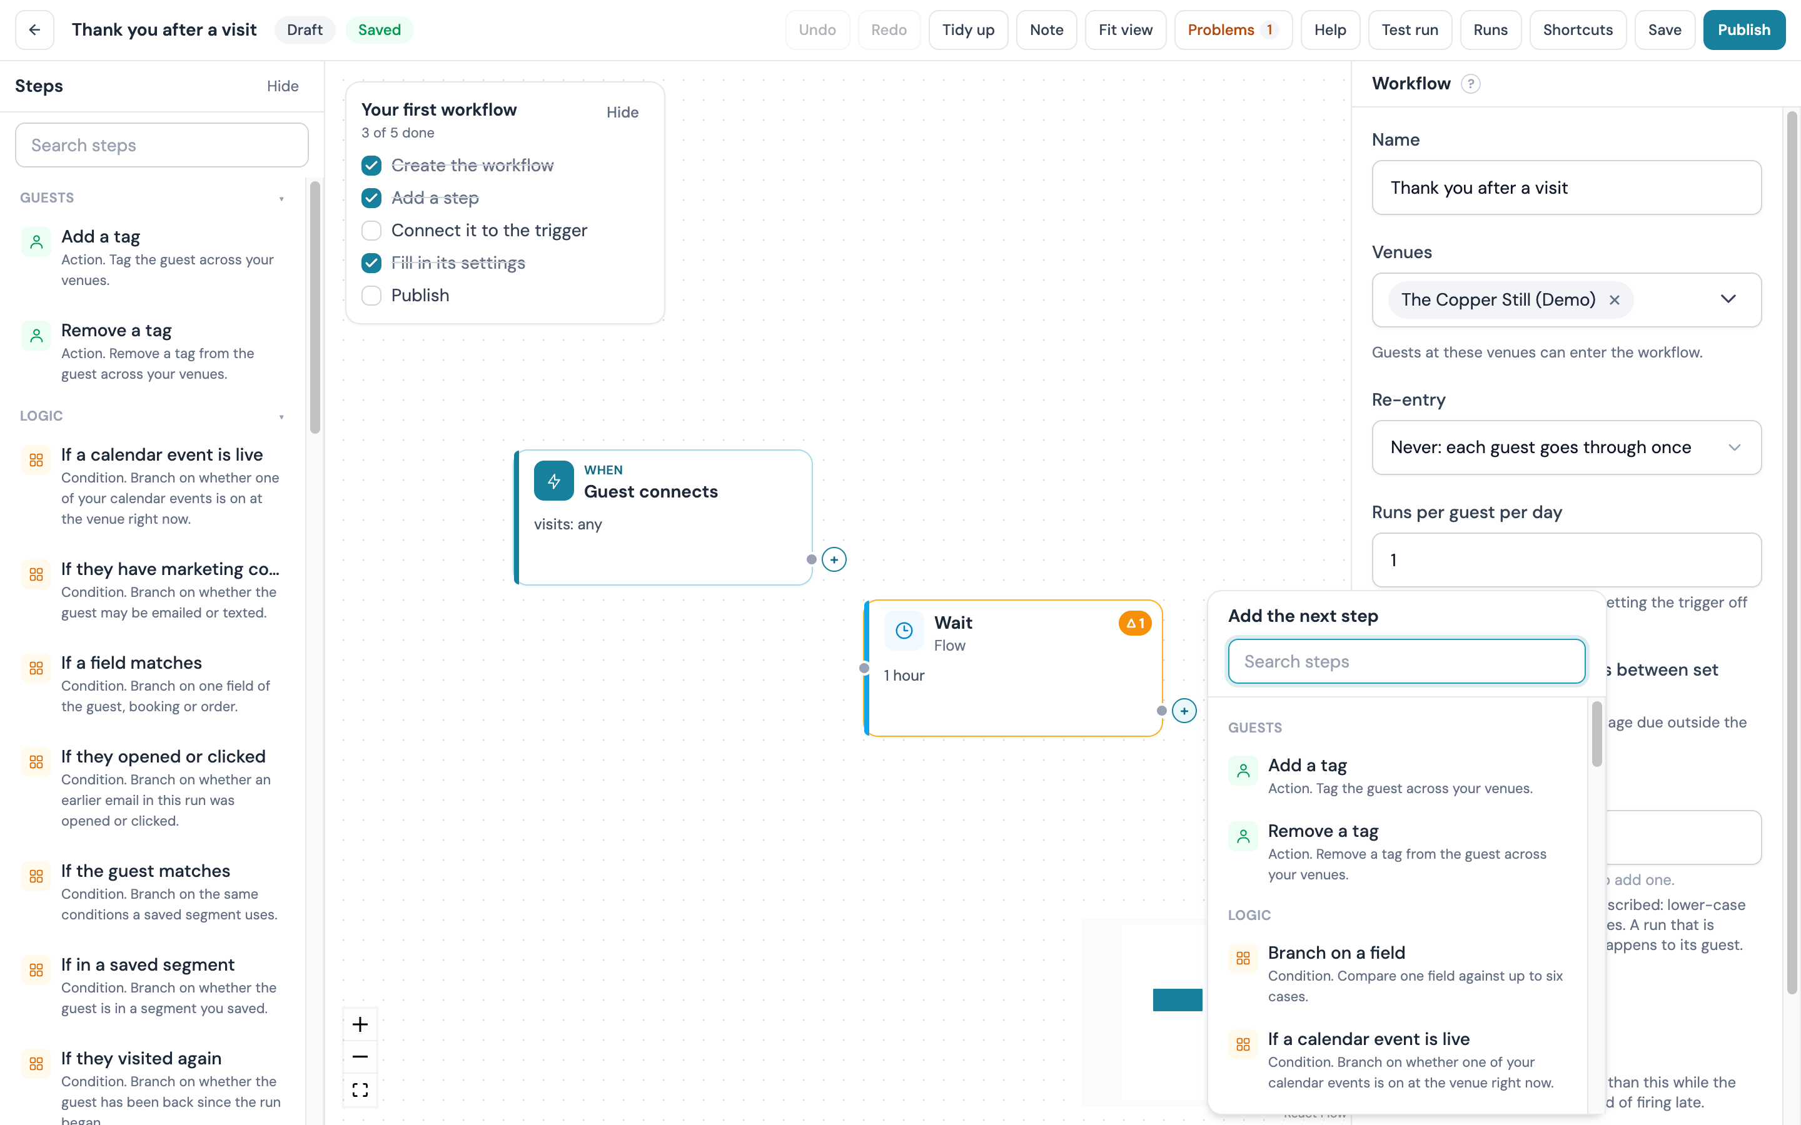The image size is (1801, 1125).
Task: Click the workflow Name input field
Action: 1566,187
